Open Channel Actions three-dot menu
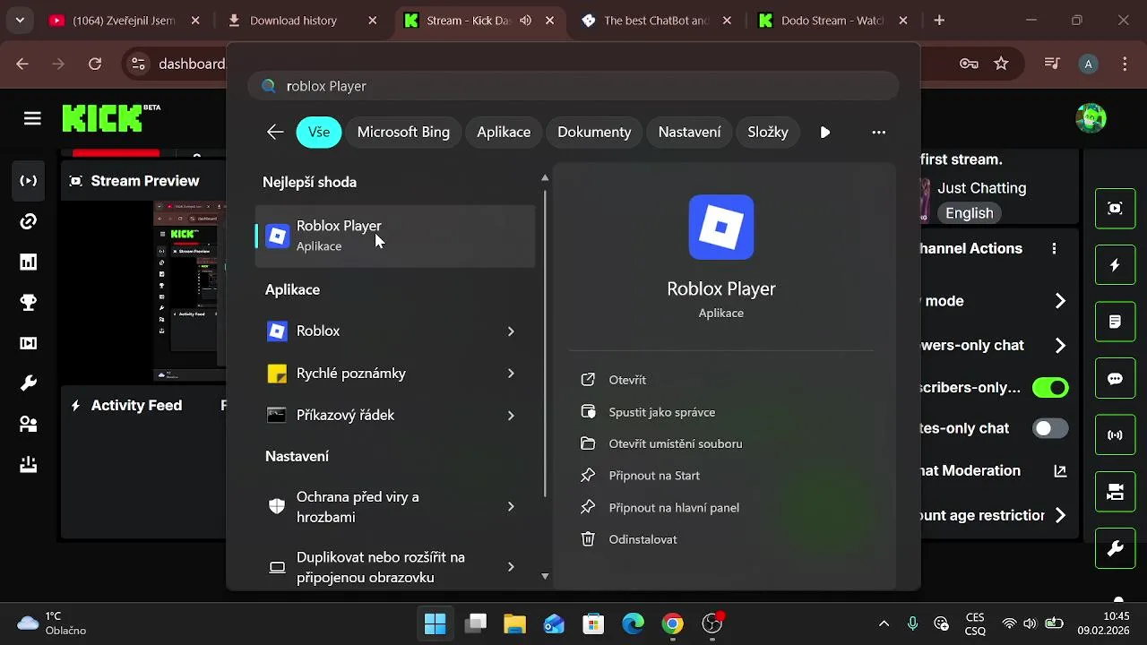This screenshot has width=1147, height=645. pyautogui.click(x=1055, y=248)
